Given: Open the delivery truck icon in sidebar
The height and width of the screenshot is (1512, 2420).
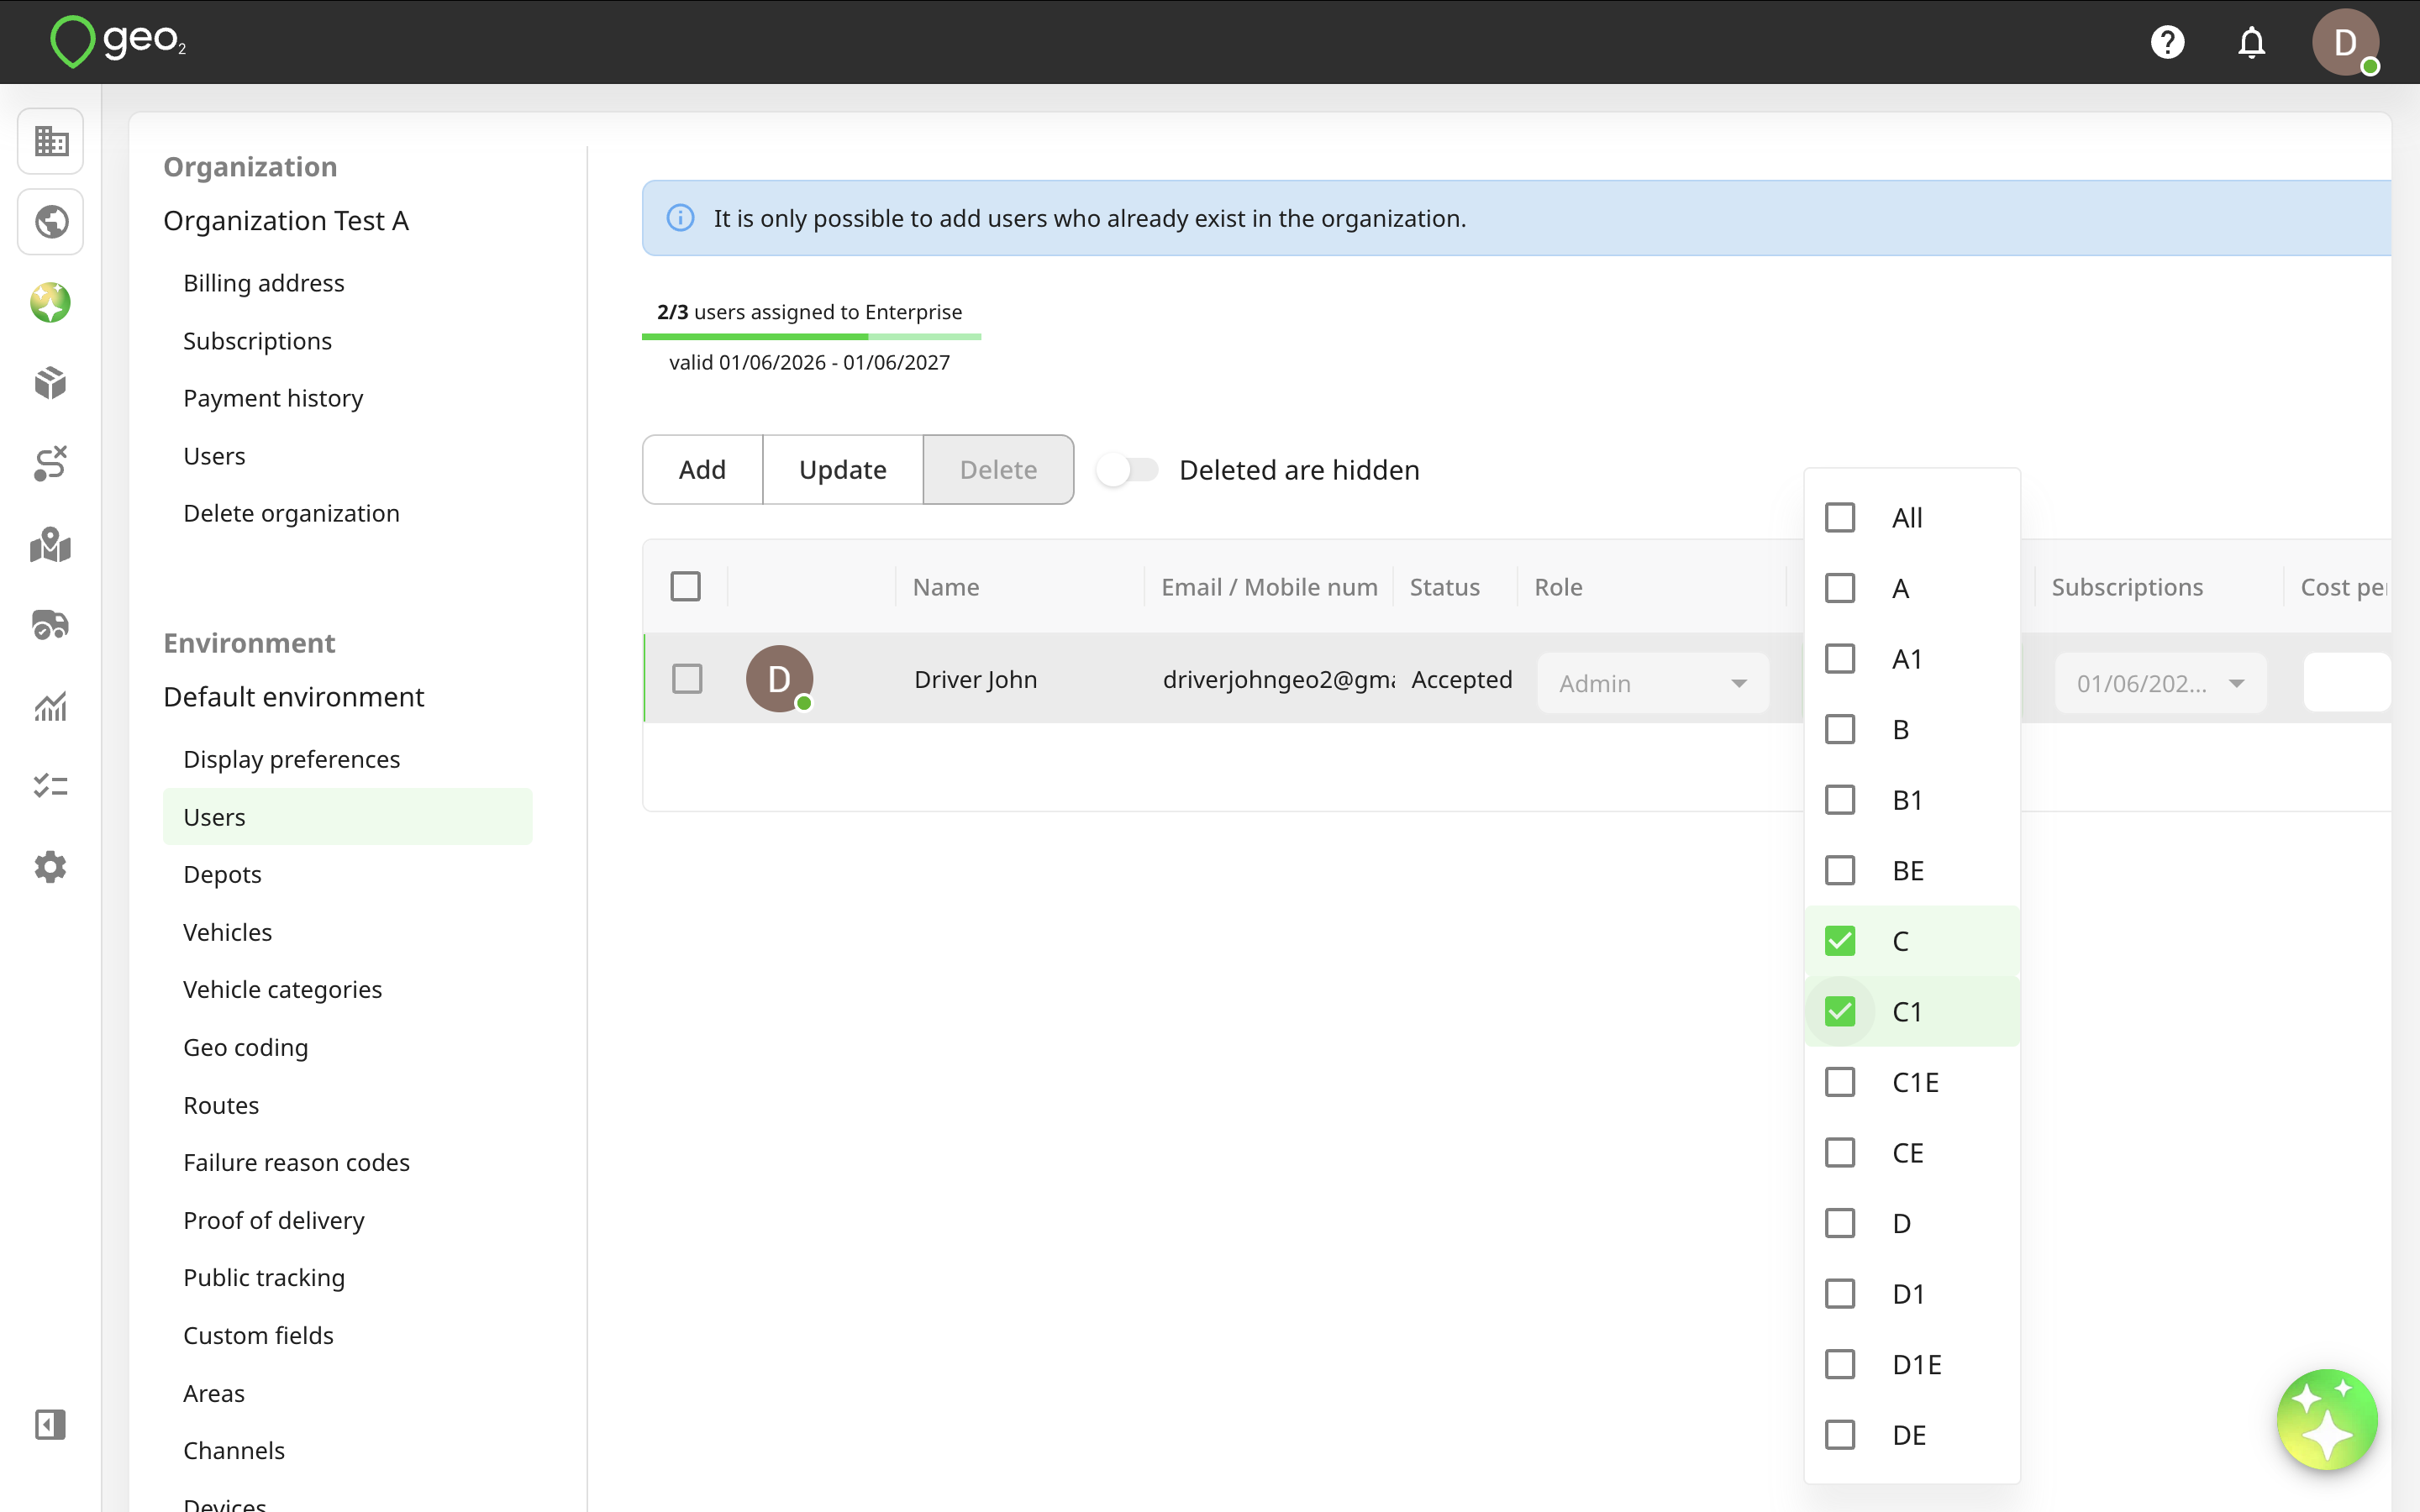Looking at the screenshot, I should click(50, 625).
